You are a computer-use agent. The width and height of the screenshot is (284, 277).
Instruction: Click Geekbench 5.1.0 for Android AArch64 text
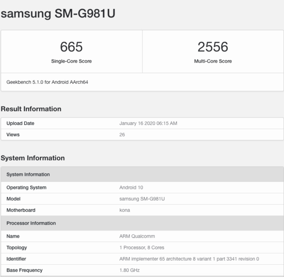point(47,82)
